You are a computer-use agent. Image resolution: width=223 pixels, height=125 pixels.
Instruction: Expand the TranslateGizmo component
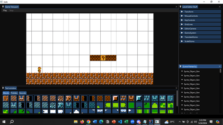click(x=200, y=37)
